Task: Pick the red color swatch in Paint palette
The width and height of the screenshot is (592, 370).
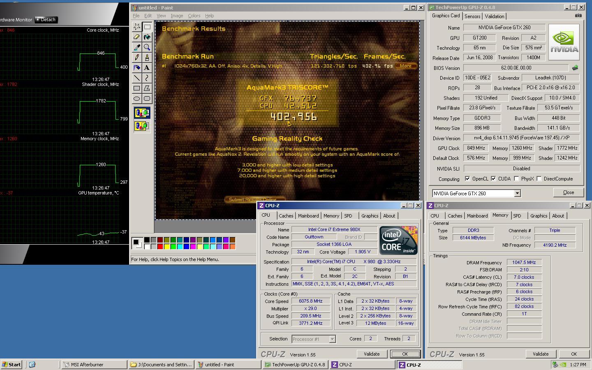Action: click(160, 246)
